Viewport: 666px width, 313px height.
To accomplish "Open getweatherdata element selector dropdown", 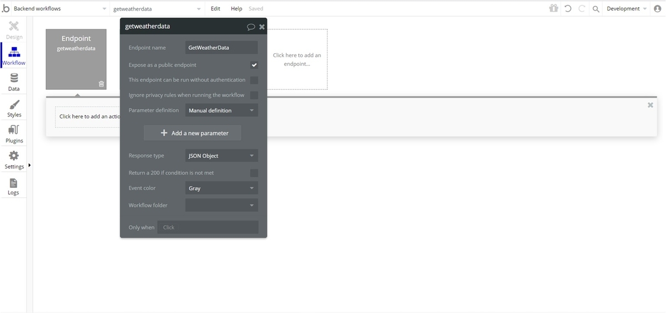I will click(x=157, y=9).
